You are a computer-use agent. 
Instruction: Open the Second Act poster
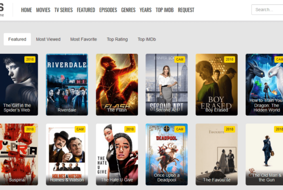coord(167,84)
